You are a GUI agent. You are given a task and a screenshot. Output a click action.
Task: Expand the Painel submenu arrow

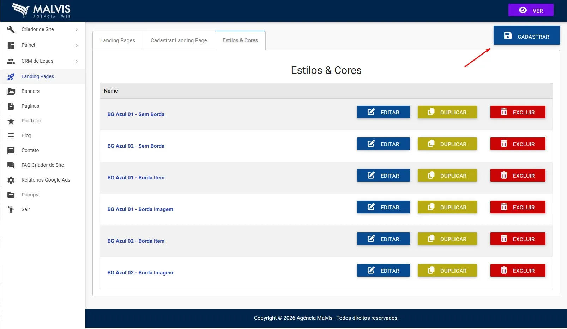[77, 45]
